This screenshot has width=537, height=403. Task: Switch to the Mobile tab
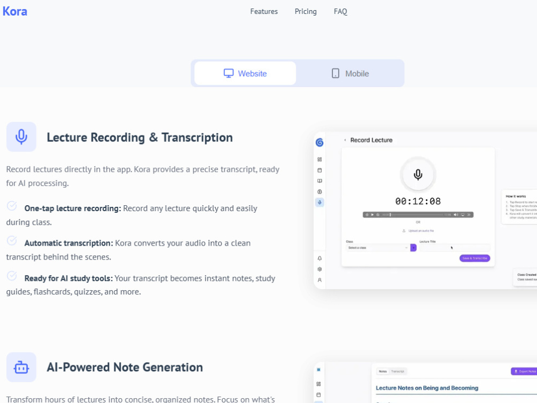click(x=350, y=73)
